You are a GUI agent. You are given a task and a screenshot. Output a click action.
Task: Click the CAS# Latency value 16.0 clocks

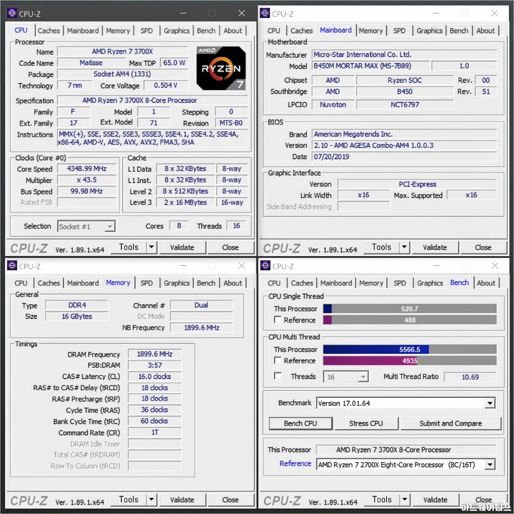[x=155, y=376]
